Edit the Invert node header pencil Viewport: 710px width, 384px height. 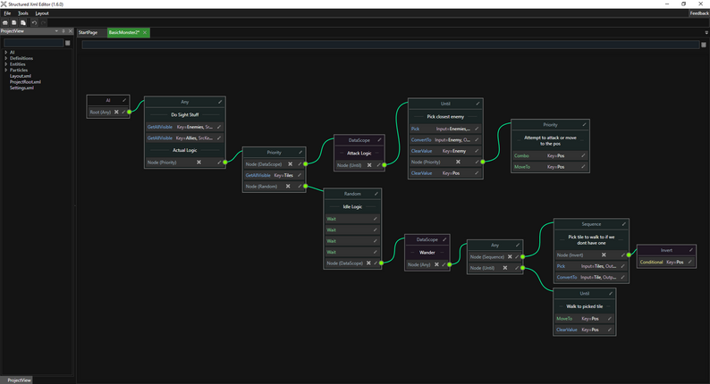pos(691,250)
